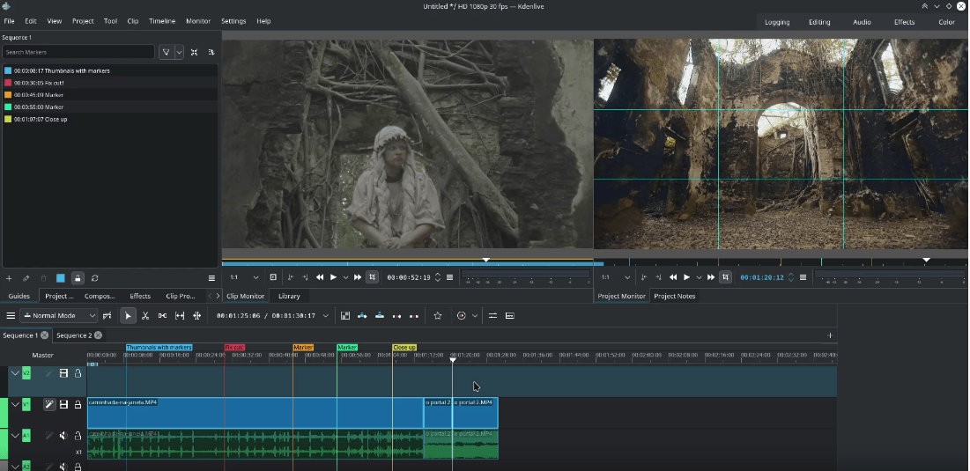
Task: Select the Razor (scissors) tool
Action: [145, 315]
